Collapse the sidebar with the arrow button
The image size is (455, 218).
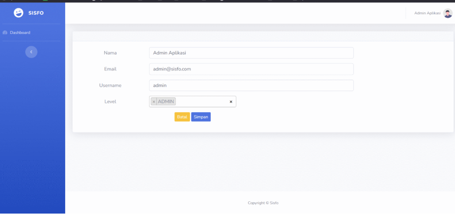click(31, 51)
